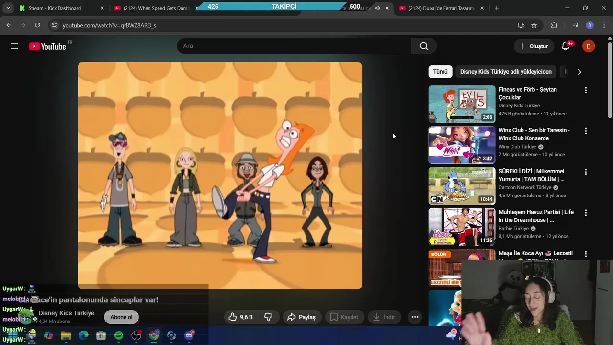Screen dimensions: 613x345
Task: Click the YouTube Ara search field
Action: pos(294,46)
